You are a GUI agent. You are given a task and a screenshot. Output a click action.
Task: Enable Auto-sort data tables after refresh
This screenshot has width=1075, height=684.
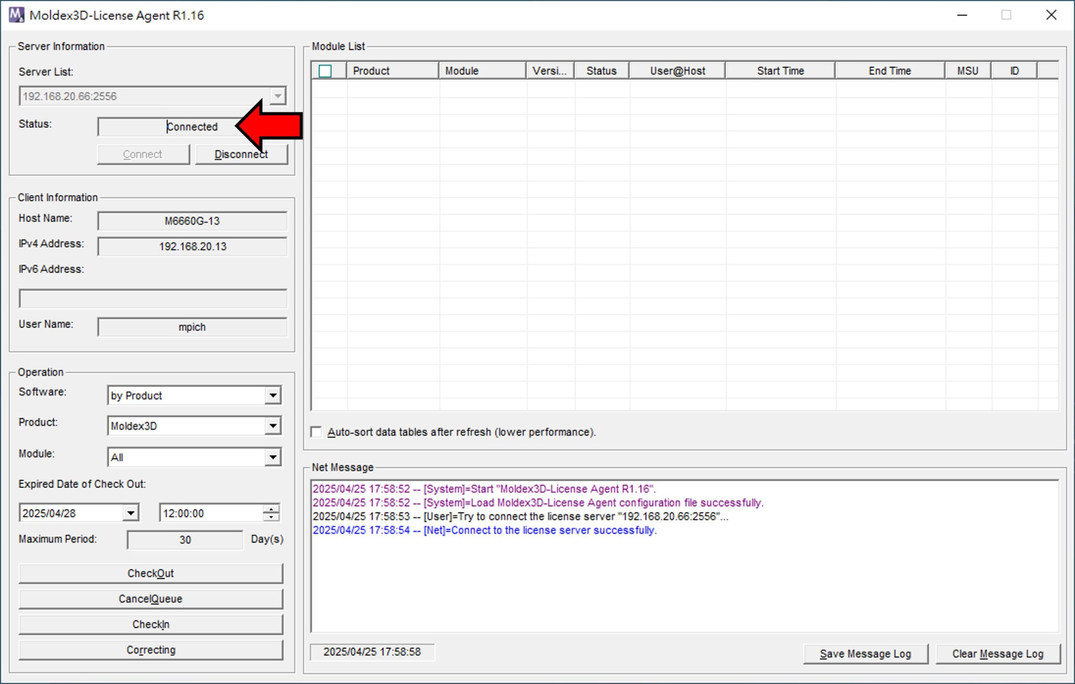316,432
